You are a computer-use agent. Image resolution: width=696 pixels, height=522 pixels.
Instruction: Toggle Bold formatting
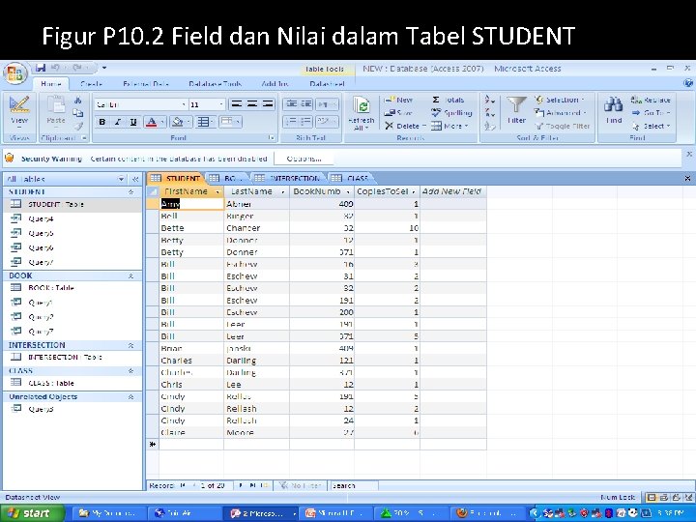click(x=102, y=122)
